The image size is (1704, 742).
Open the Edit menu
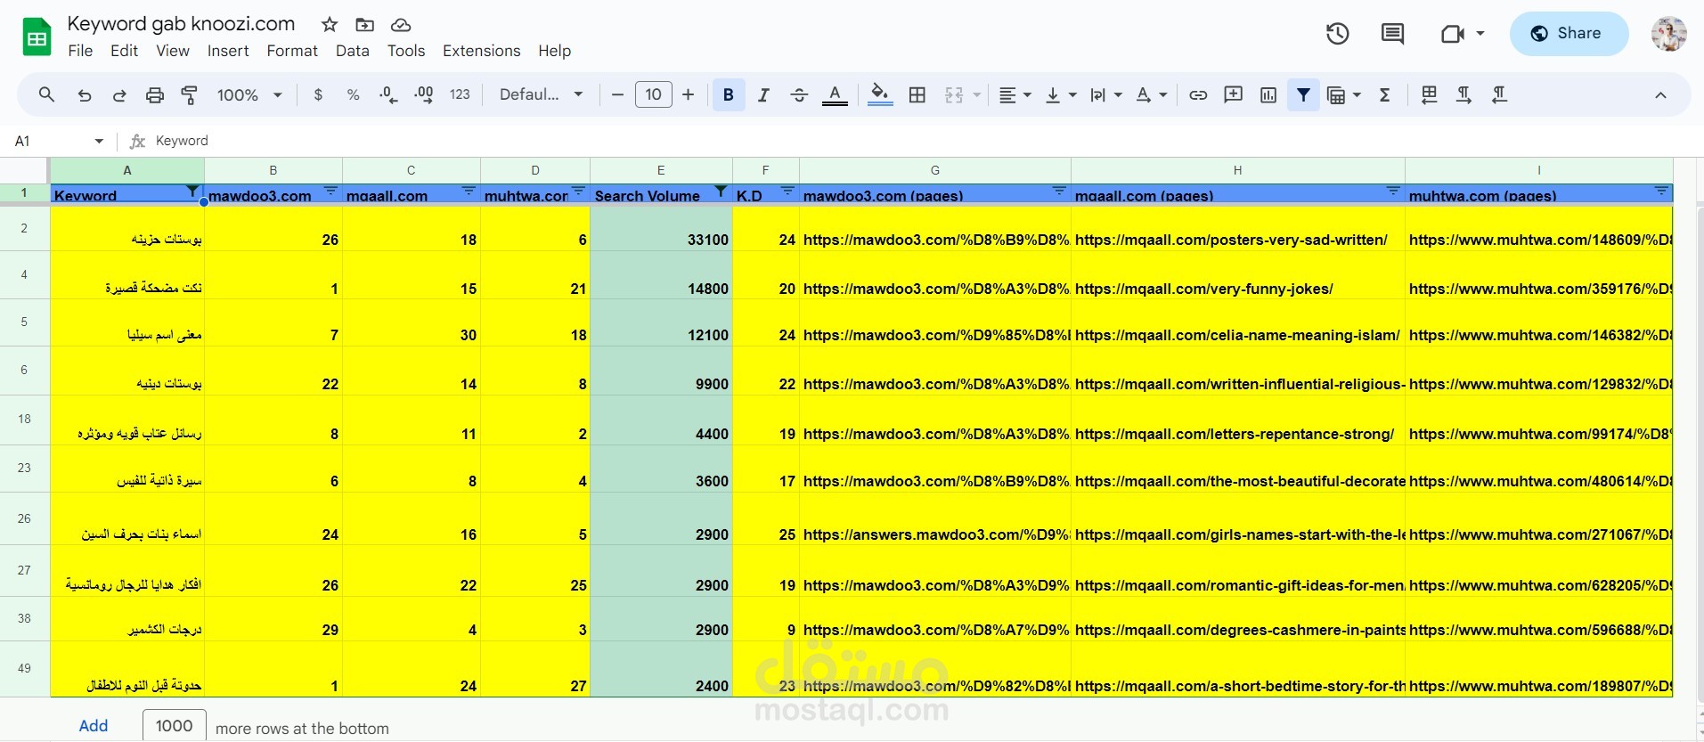tap(124, 51)
